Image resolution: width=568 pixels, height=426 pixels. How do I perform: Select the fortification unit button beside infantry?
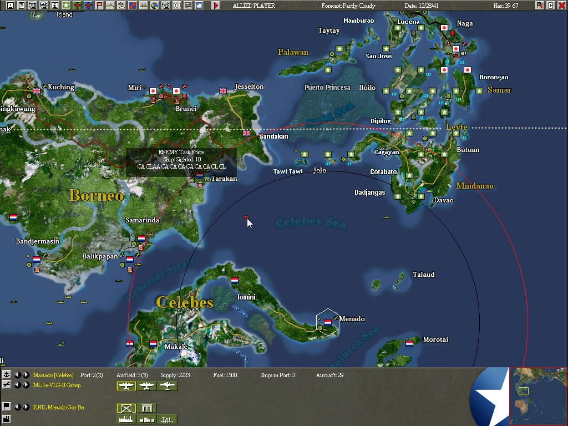[x=146, y=408]
